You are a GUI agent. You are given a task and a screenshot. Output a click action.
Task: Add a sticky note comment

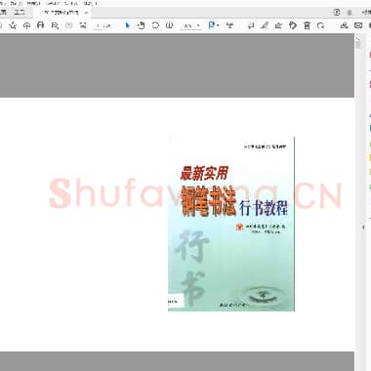[251, 25]
